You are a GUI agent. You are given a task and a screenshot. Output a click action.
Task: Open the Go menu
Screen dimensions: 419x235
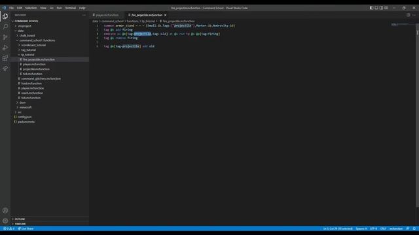click(x=52, y=8)
